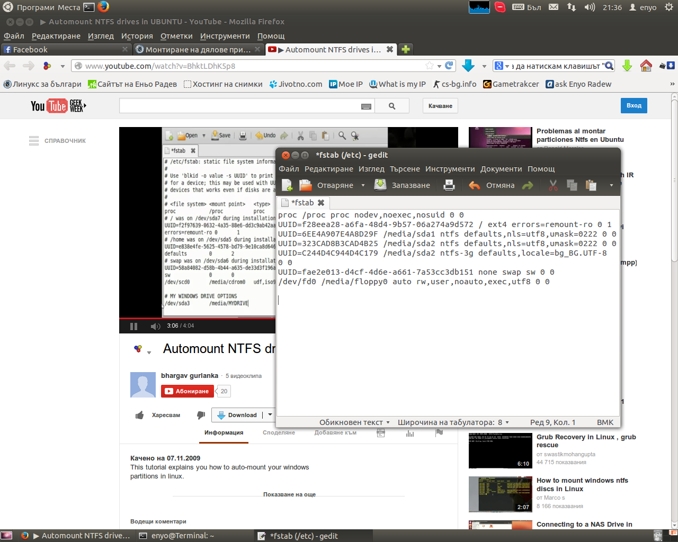Redo edit in gedit toolbar

click(528, 185)
